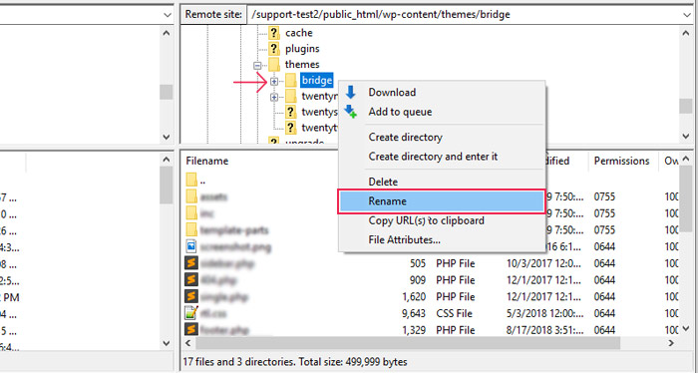Click left arrow on file list horizontal scrollbar

tap(188, 343)
